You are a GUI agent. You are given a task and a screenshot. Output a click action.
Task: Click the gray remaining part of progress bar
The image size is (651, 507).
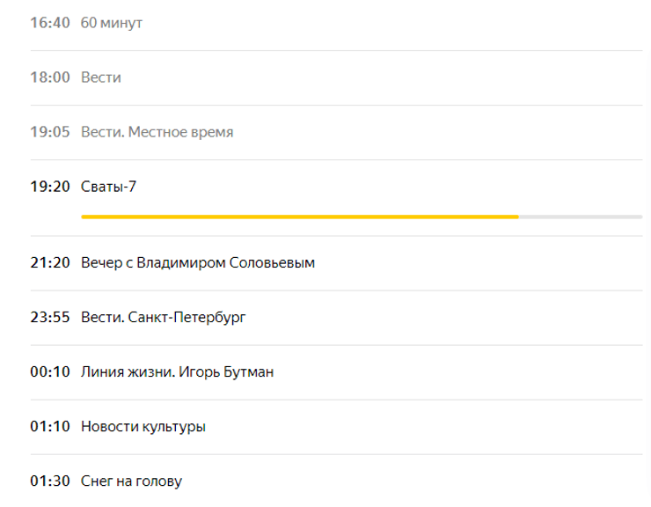581,216
